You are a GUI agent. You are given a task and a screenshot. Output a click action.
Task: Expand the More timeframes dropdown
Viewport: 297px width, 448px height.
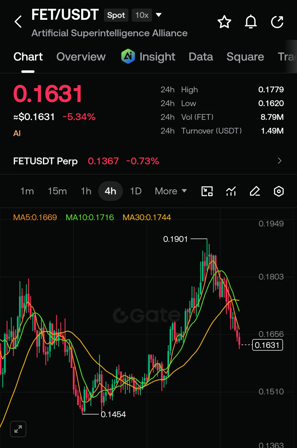pos(171,191)
